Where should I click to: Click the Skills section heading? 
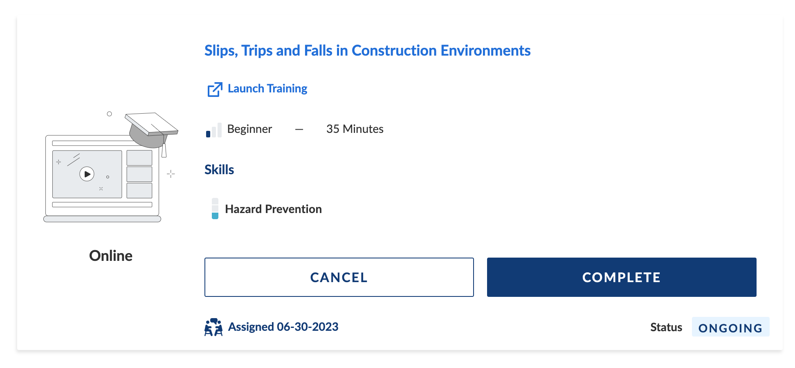pyautogui.click(x=219, y=170)
